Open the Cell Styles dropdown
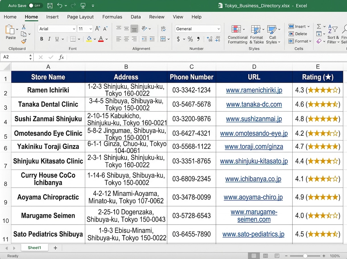The width and height of the screenshot is (347, 259). pos(273,34)
